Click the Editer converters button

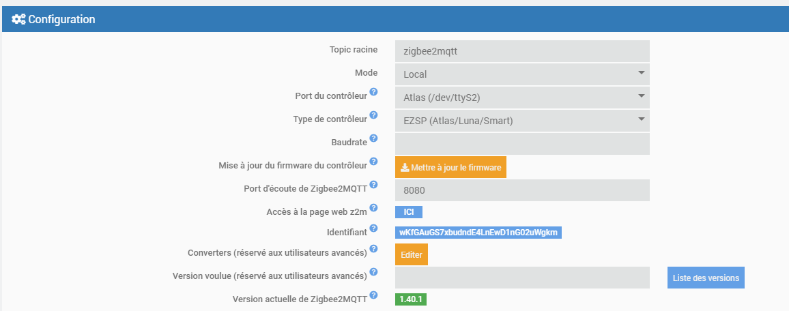(412, 254)
